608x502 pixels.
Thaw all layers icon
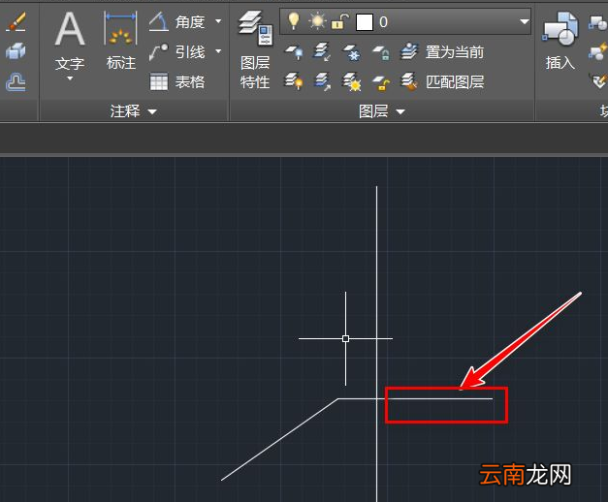tap(351, 81)
